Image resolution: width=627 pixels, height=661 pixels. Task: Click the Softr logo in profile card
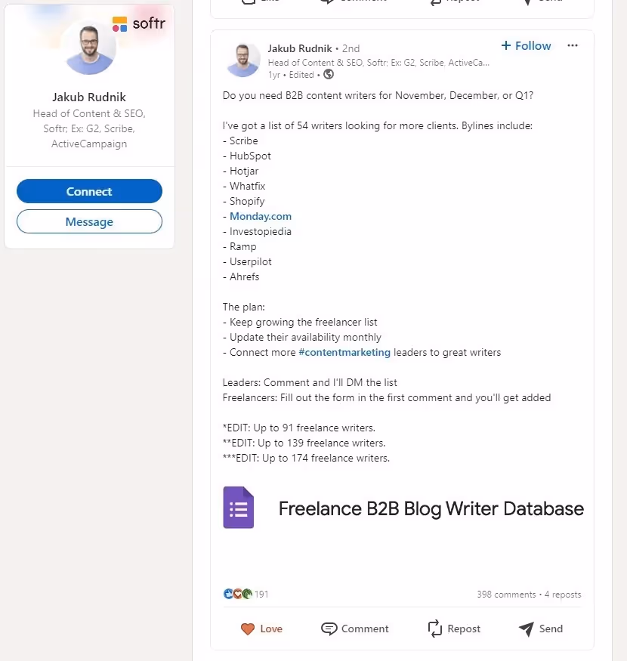[x=139, y=23]
